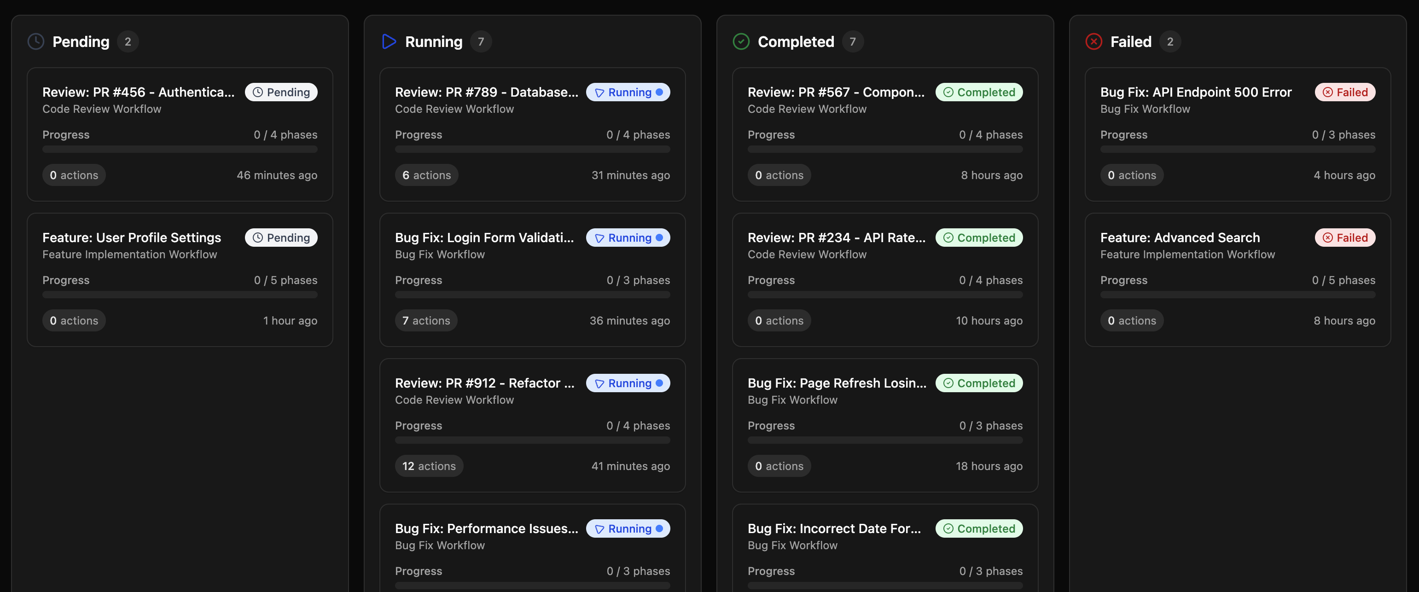The height and width of the screenshot is (592, 1419).
Task: Click the green check icon in the Completed header
Action: (741, 41)
